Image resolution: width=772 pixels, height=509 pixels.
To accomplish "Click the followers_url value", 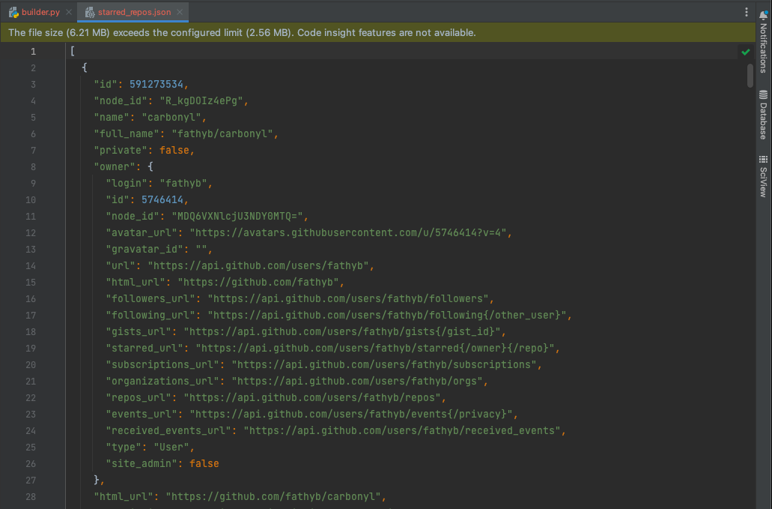I will click(348, 299).
